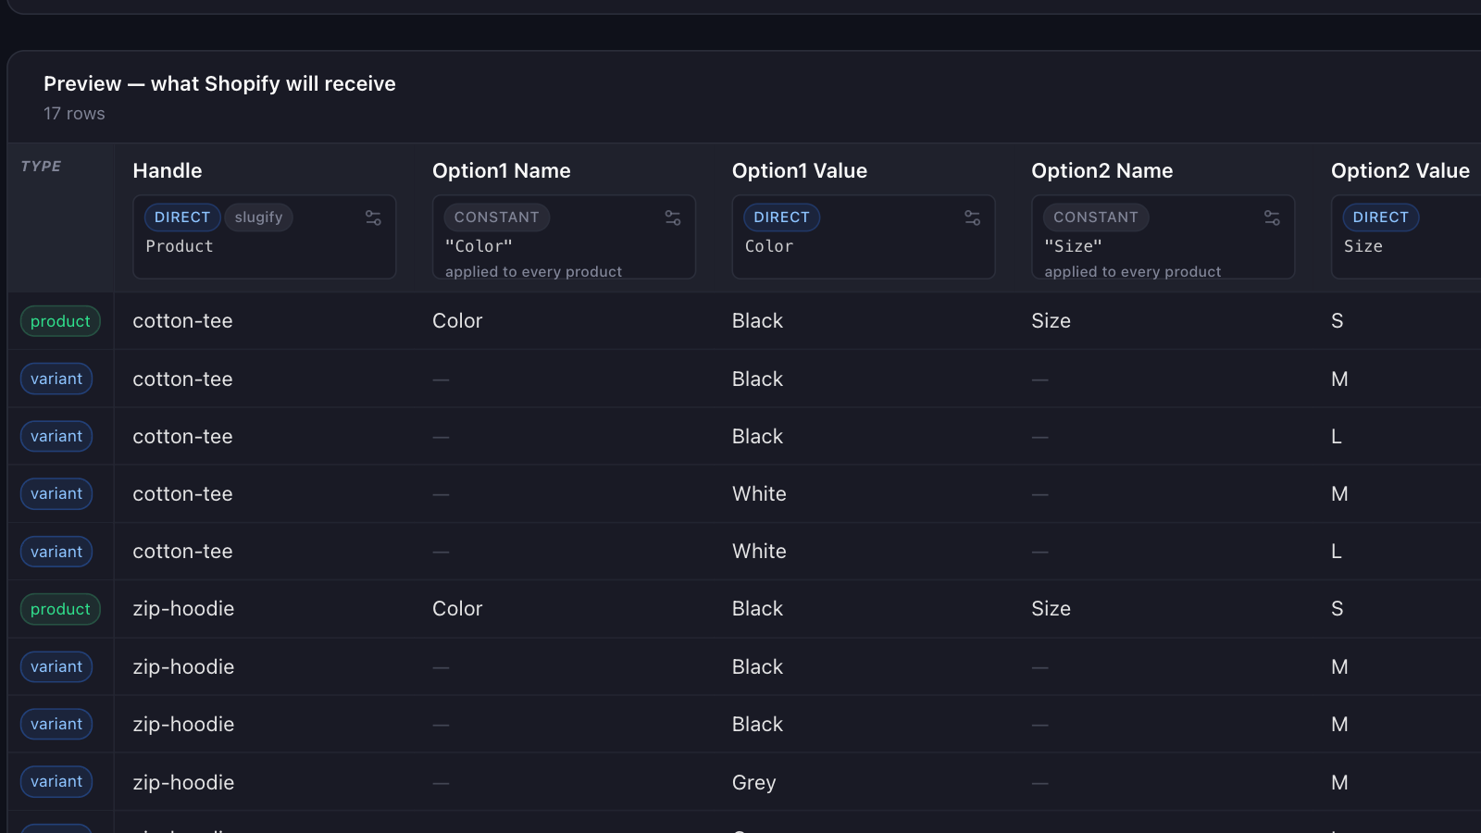Click the "Size" constant value field
Screen dimensions: 1481x833
pyautogui.click(x=1073, y=246)
